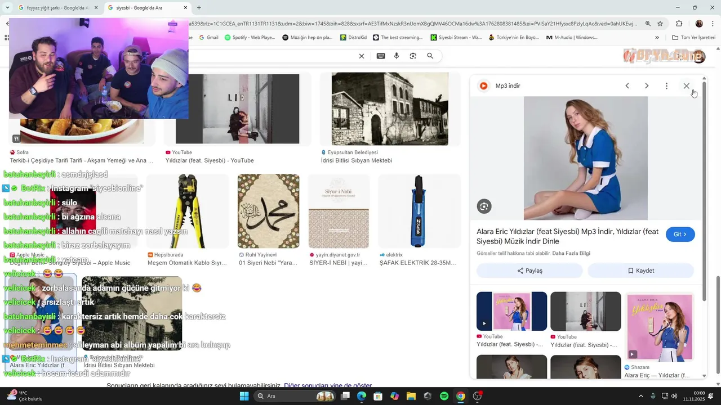This screenshot has width=721, height=405.
Task: Start voice search with the microphone
Action: coord(397,56)
